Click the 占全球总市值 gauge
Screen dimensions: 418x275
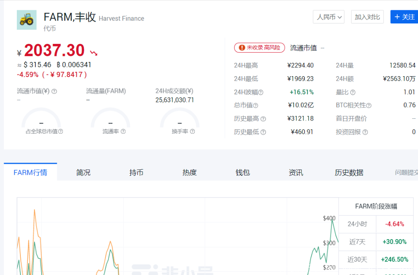[41, 118]
